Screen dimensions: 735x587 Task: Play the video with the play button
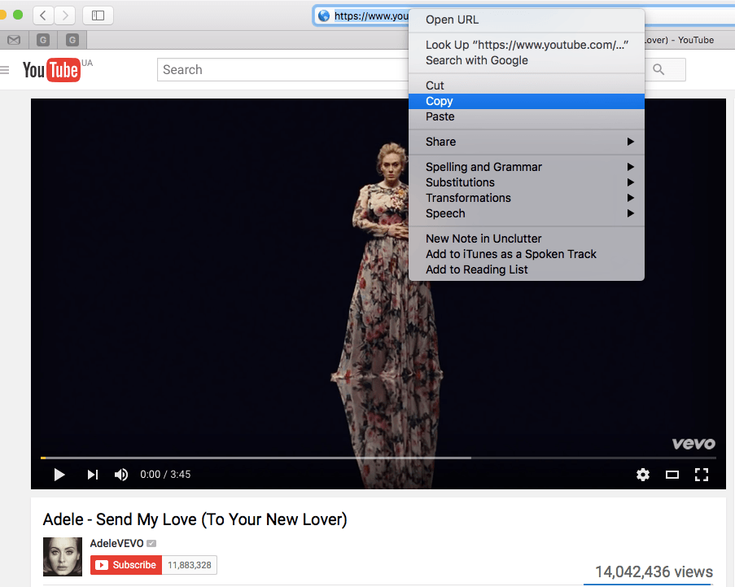(x=59, y=475)
